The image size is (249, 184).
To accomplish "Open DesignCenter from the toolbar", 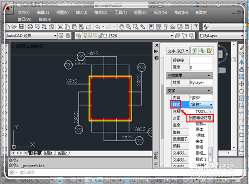I will (x=158, y=26).
